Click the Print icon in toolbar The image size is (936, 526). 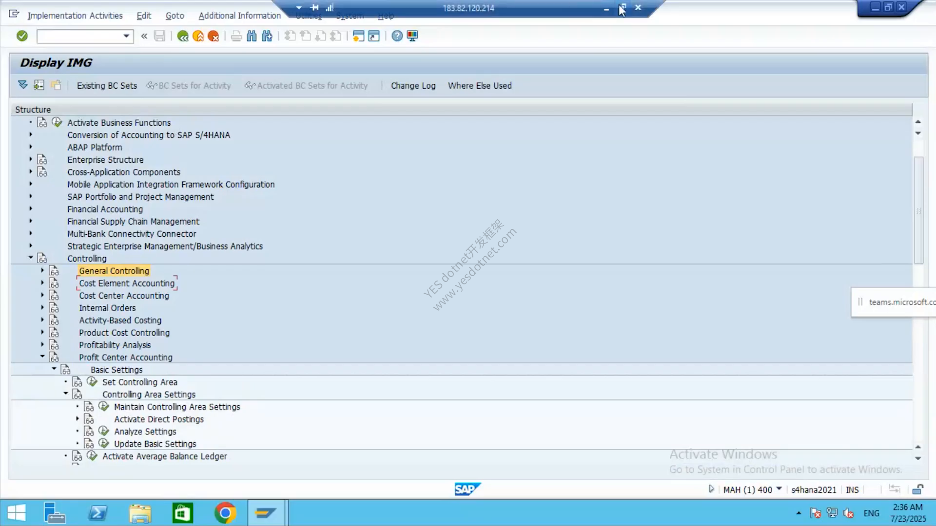point(236,36)
